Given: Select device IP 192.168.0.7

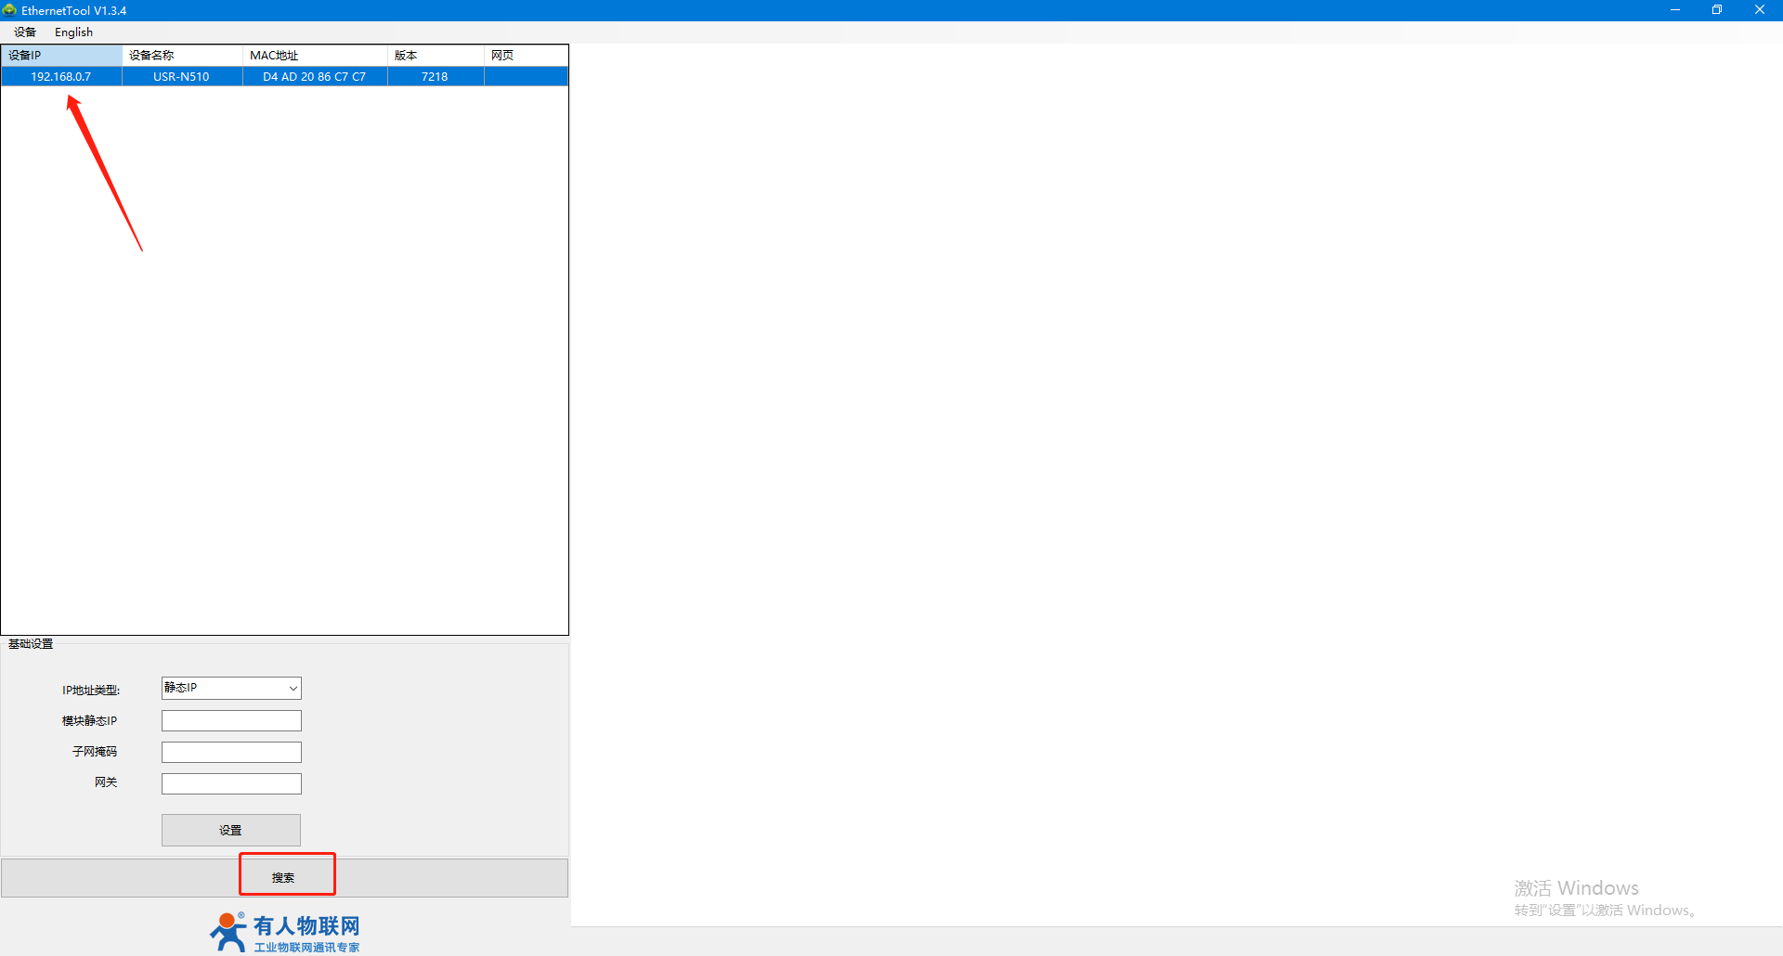Looking at the screenshot, I should (x=61, y=77).
